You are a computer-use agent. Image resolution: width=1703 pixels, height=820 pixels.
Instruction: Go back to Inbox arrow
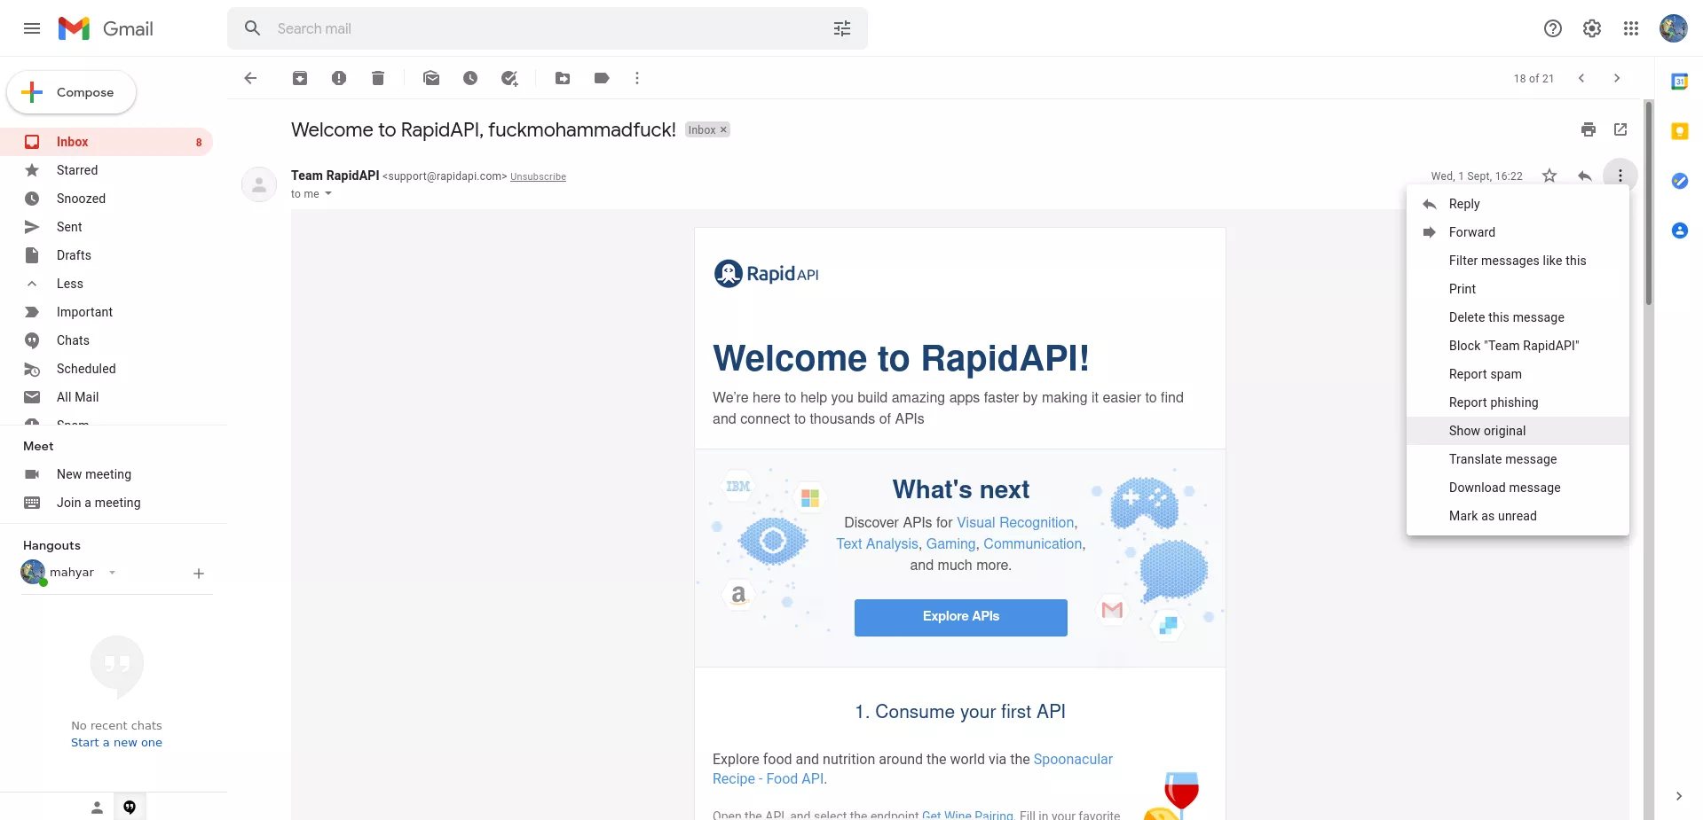click(250, 78)
